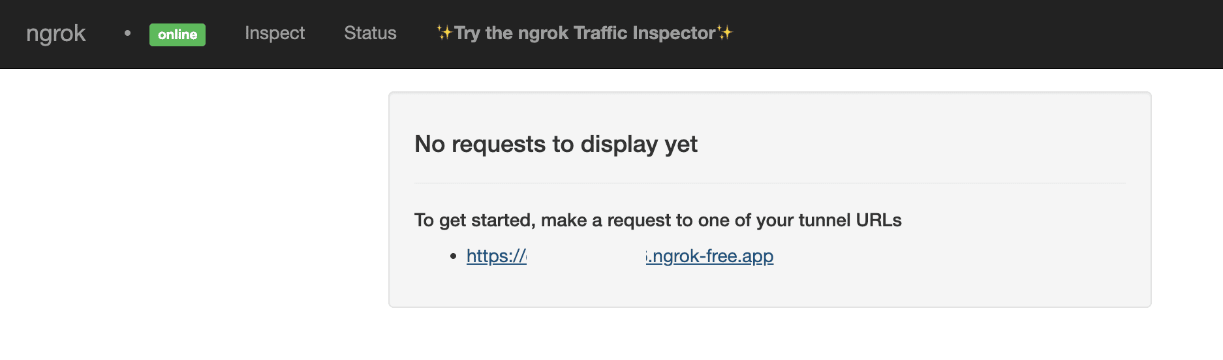The image size is (1223, 360).
Task: Click the 'https://' start of the tunnel link
Action: pos(496,256)
